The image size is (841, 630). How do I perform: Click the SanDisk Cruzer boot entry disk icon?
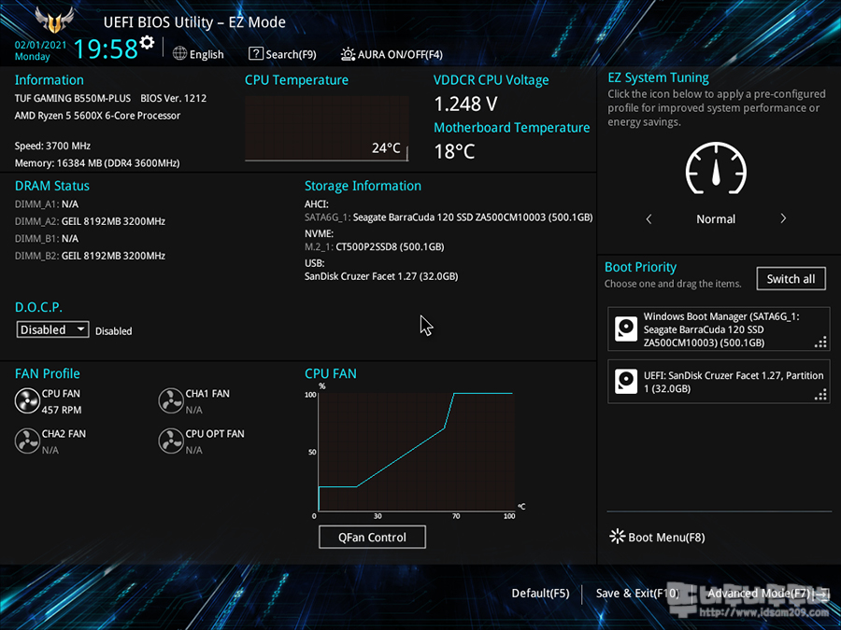[x=626, y=382]
